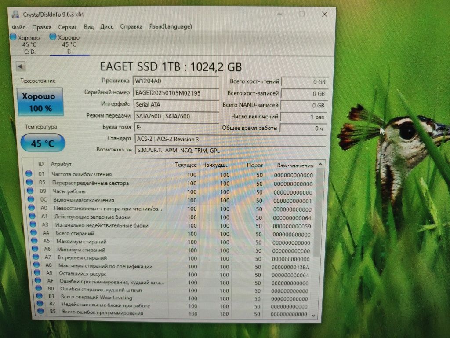450x338 pixels.
Task: Click the Стандарт field ACS-2 Revision 3
Action: tap(230, 139)
